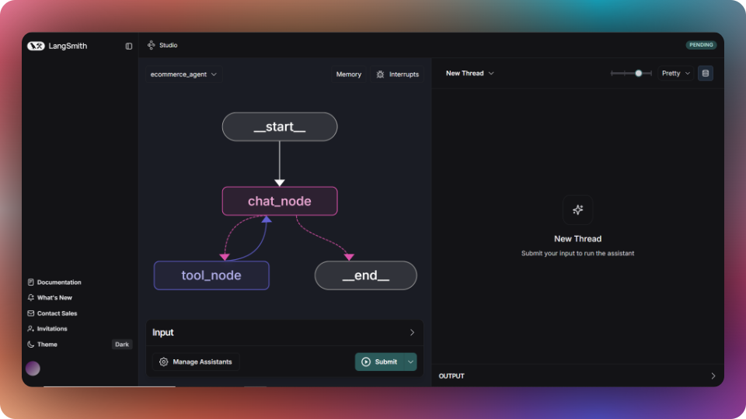
Task: Click the LangSmith logo icon
Action: coord(36,46)
